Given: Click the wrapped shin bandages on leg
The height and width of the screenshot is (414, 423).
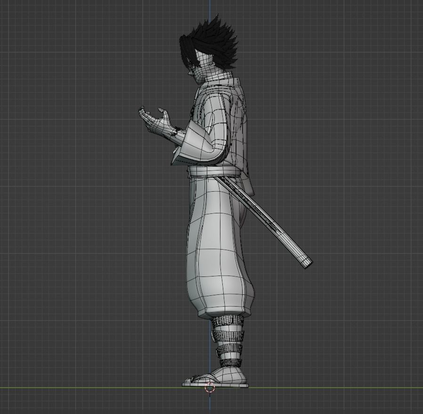Looking at the screenshot, I should 228,341.
